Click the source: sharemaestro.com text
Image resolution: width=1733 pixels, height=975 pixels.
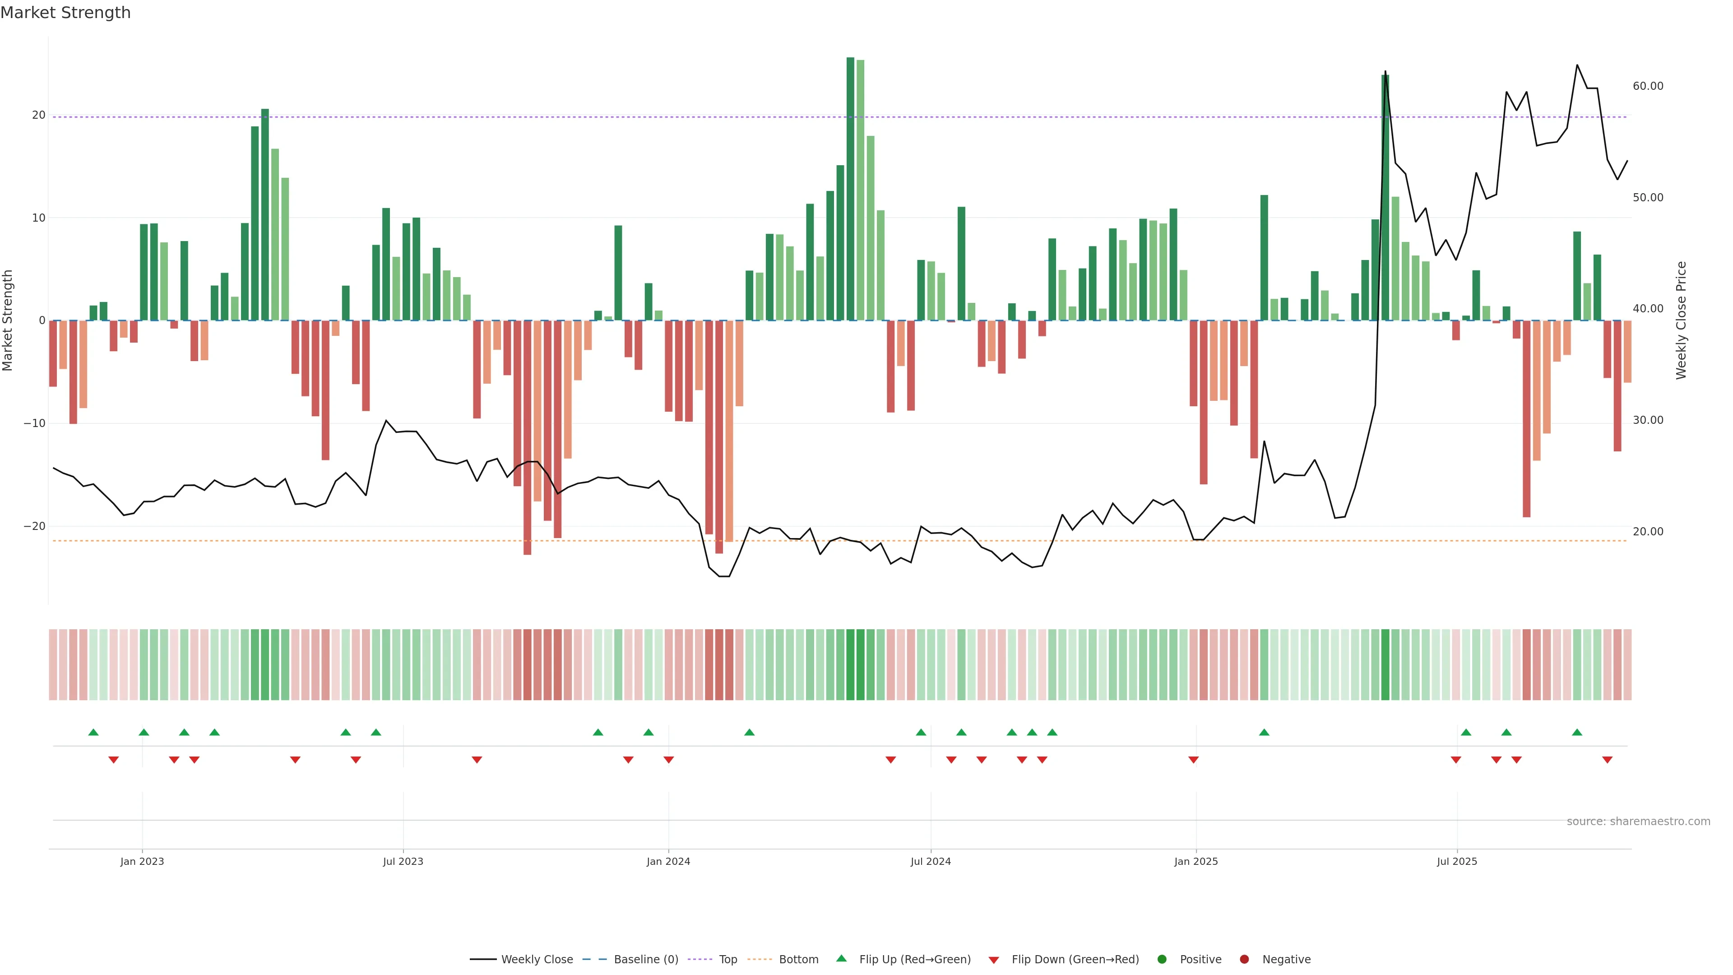click(x=1638, y=821)
